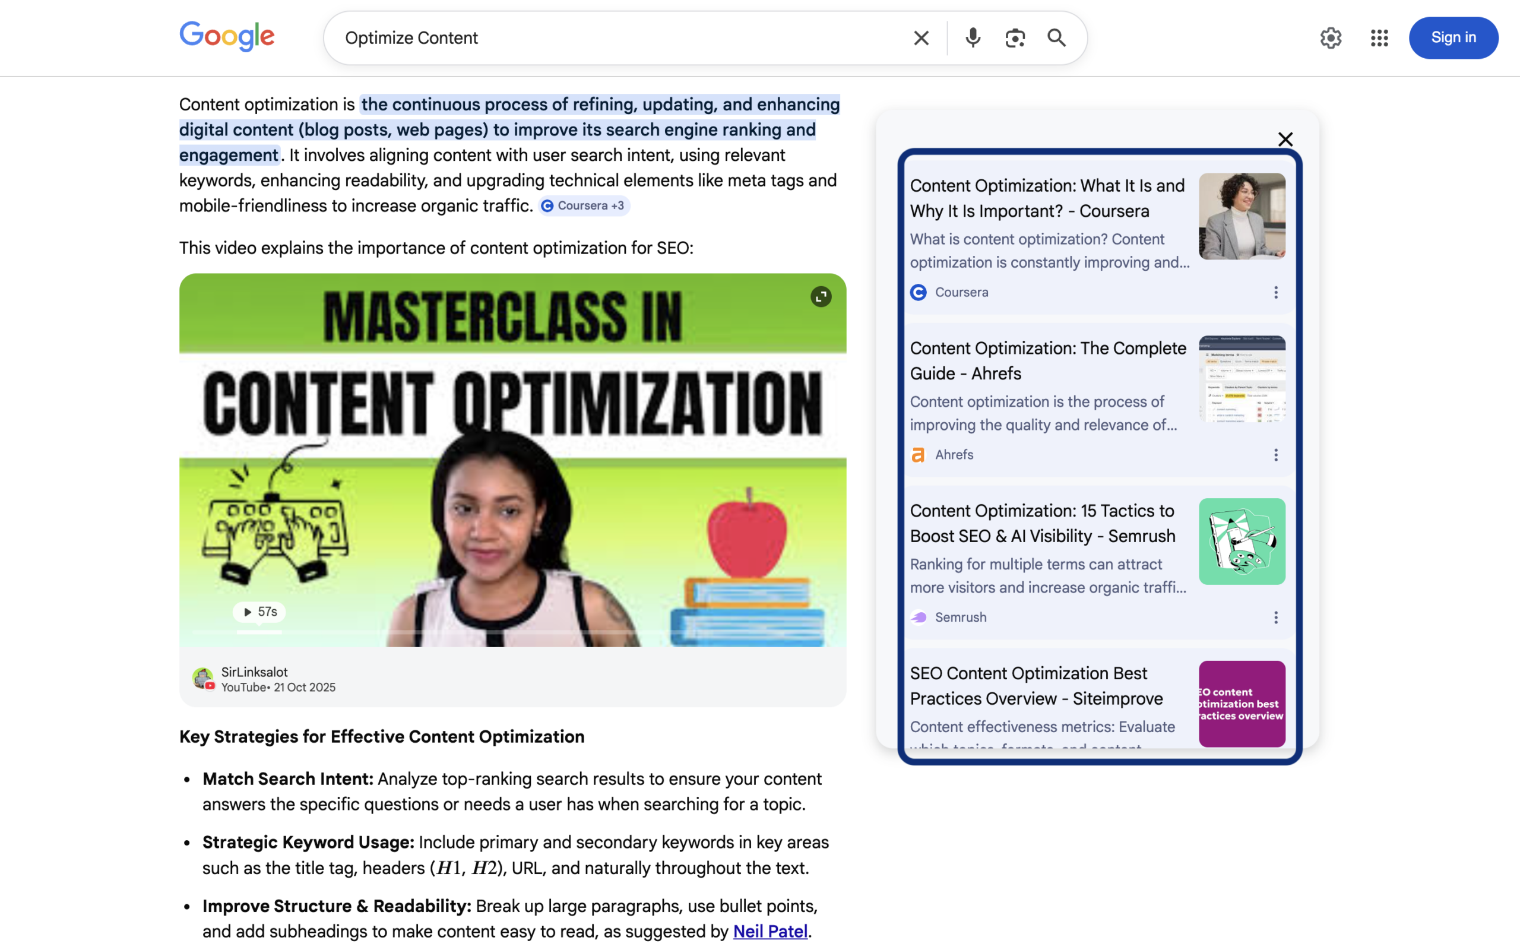Screen dimensions: 1520x950
Task: Clear the search box with the X icon
Action: pyautogui.click(x=921, y=37)
